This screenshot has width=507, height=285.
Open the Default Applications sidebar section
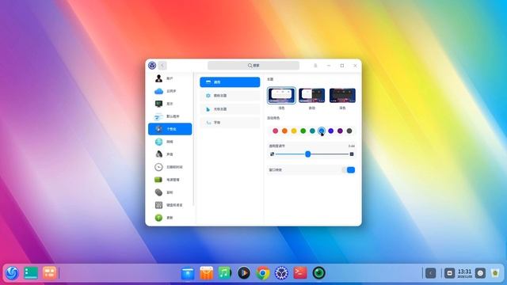170,116
